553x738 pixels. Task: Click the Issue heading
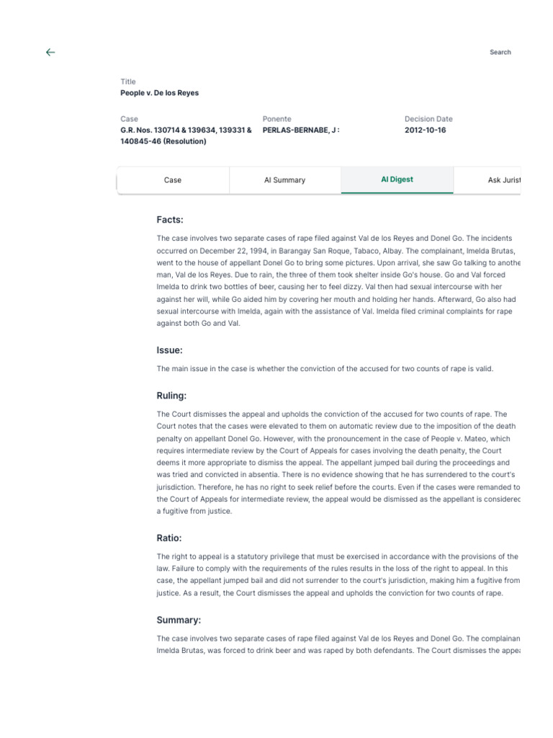pos(169,350)
